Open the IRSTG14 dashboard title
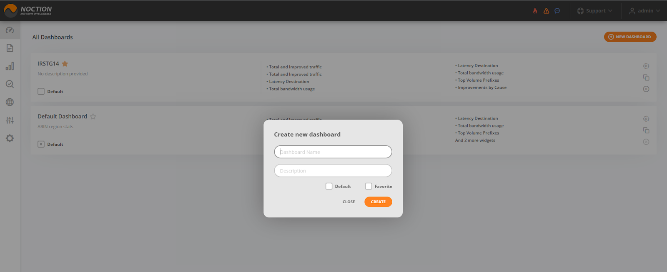The image size is (667, 272). click(48, 64)
